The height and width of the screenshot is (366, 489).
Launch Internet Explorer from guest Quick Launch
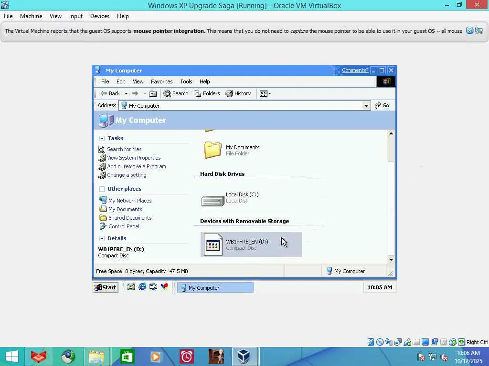coord(142,286)
